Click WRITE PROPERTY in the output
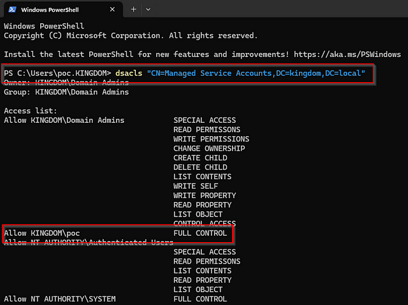The height and width of the screenshot is (305, 408). pyautogui.click(x=205, y=196)
